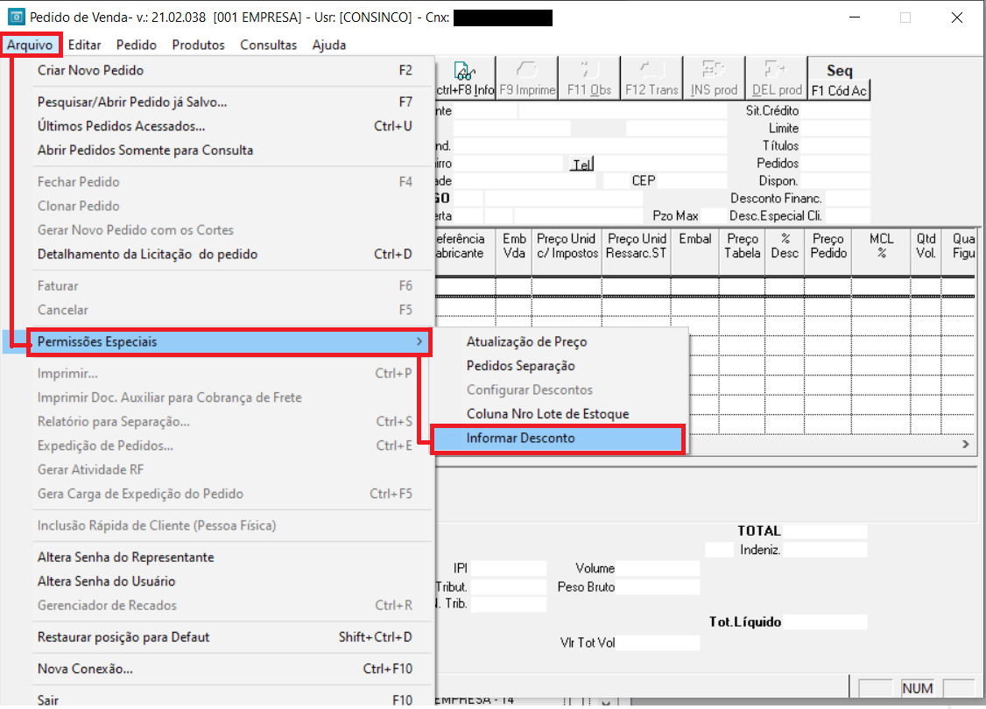This screenshot has height=709, width=986.
Task: Click the Emb Vda column header
Action: tap(514, 246)
